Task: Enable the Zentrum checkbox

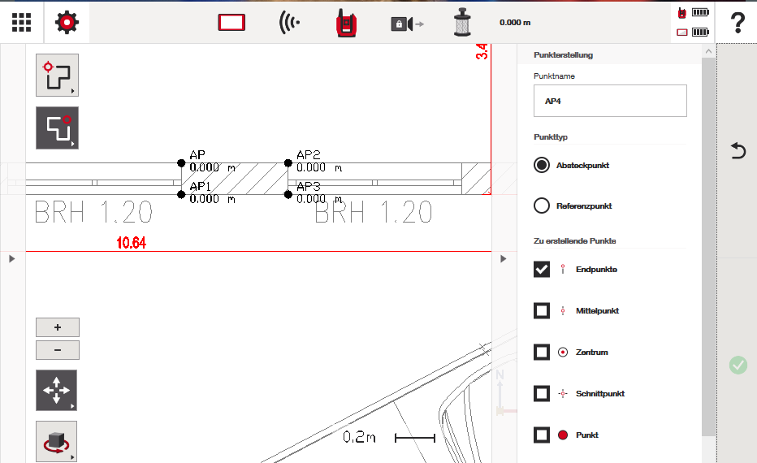Action: click(x=542, y=352)
